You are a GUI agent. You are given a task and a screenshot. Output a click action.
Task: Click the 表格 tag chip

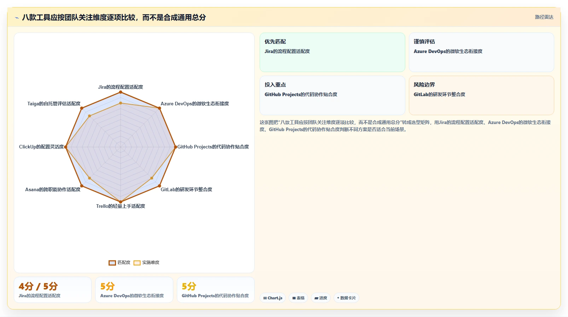299,298
